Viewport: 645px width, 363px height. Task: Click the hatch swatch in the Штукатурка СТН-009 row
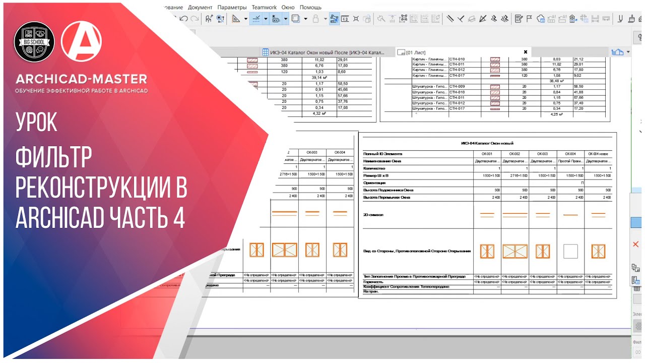[x=495, y=87]
